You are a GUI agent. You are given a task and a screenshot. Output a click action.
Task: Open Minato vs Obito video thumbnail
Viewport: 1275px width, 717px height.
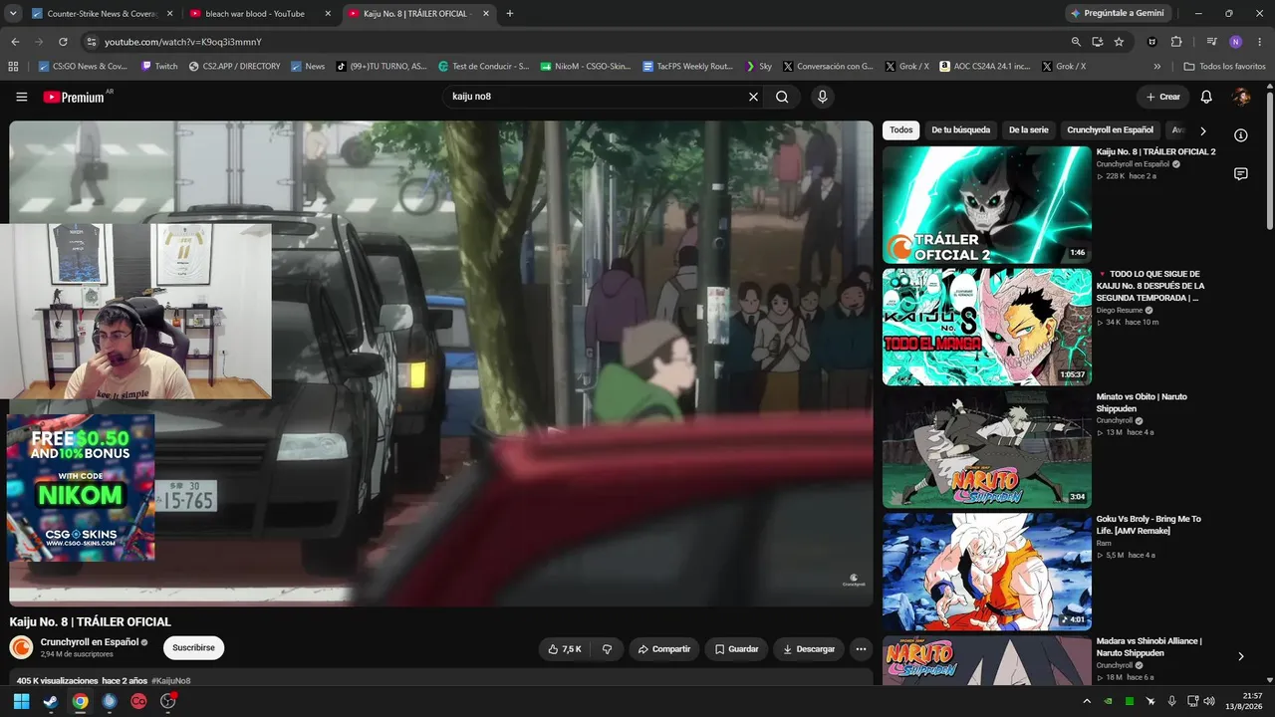click(x=986, y=449)
